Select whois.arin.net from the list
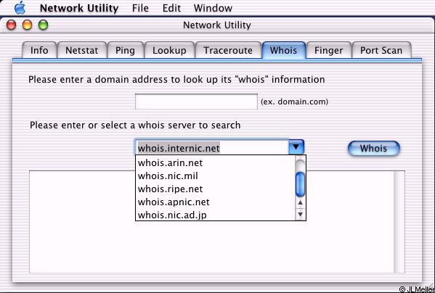This screenshot has height=293, width=435. click(x=215, y=162)
